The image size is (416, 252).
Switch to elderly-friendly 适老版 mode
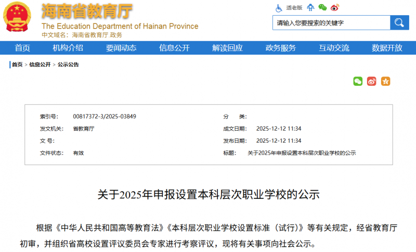(294, 8)
